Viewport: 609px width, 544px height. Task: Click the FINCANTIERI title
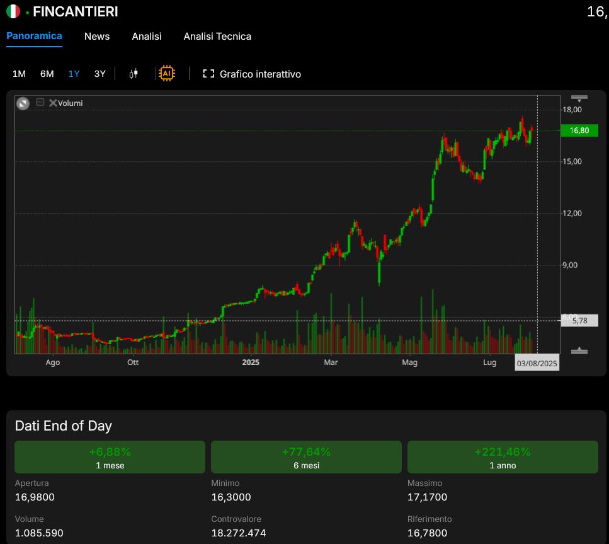click(x=76, y=12)
